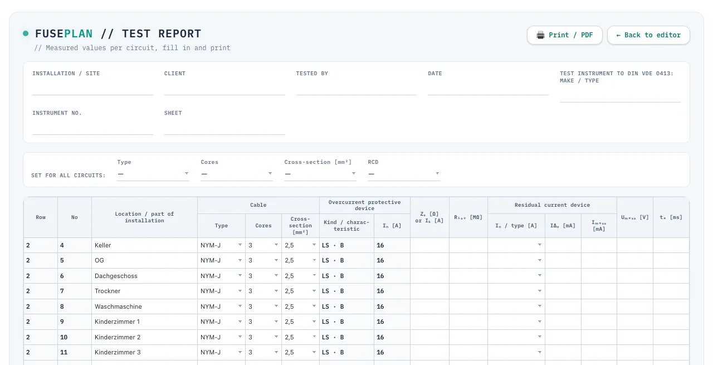Click the Keller location cell
Image resolution: width=713 pixels, height=365 pixels.
(144, 245)
